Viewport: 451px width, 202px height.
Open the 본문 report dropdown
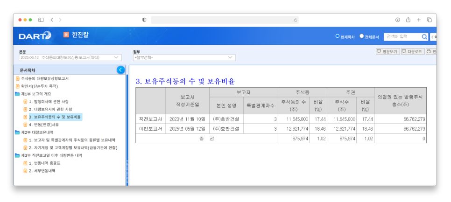(70, 57)
